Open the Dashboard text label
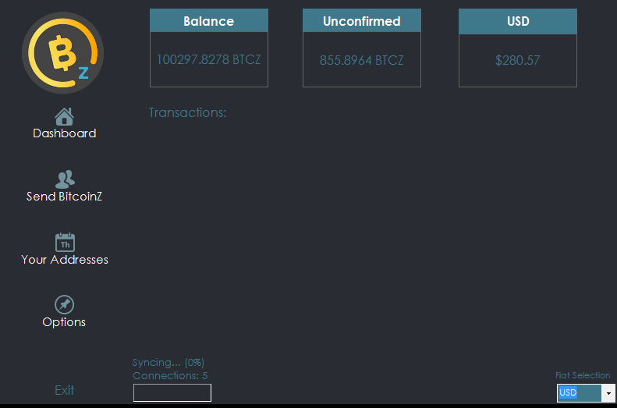 pyautogui.click(x=65, y=133)
